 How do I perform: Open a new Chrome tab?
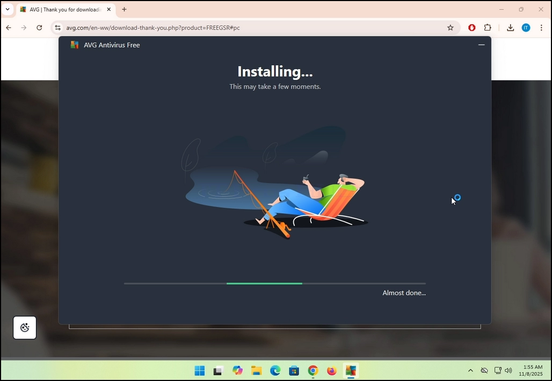pyautogui.click(x=124, y=10)
